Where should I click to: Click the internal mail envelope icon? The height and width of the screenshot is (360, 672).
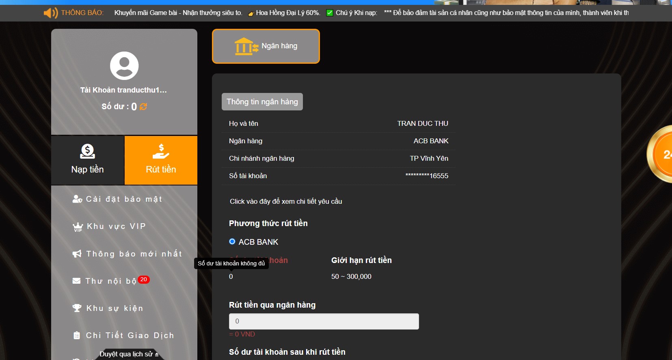tap(76, 281)
